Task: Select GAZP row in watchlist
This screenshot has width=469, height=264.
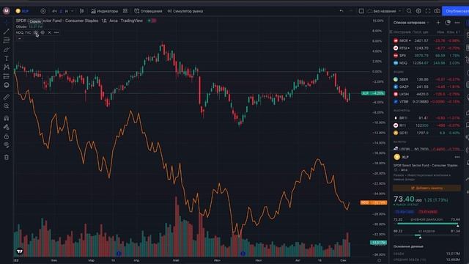Action: (x=426, y=87)
